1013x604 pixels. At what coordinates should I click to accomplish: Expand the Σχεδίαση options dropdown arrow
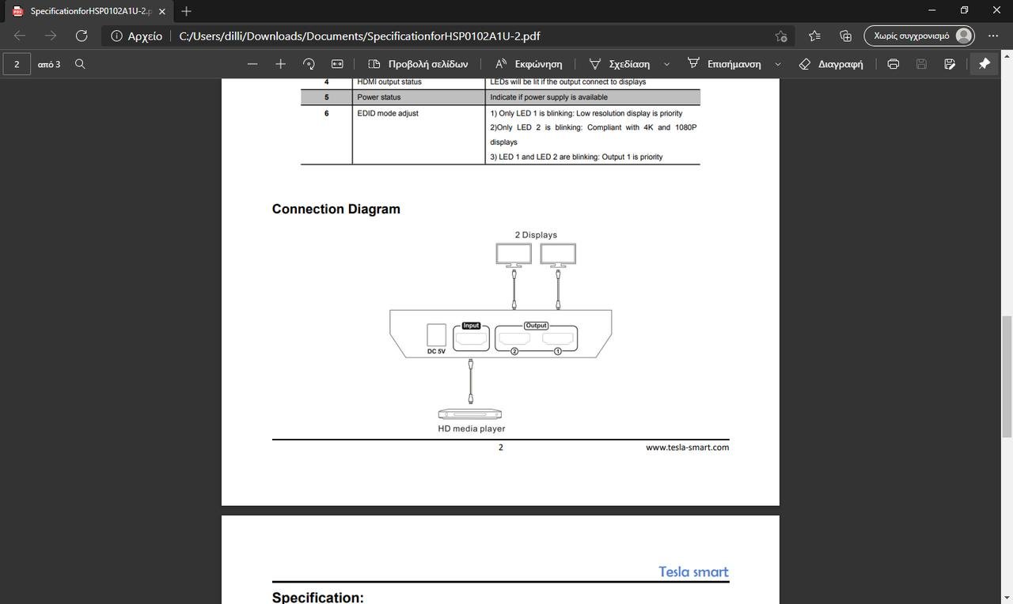click(666, 64)
